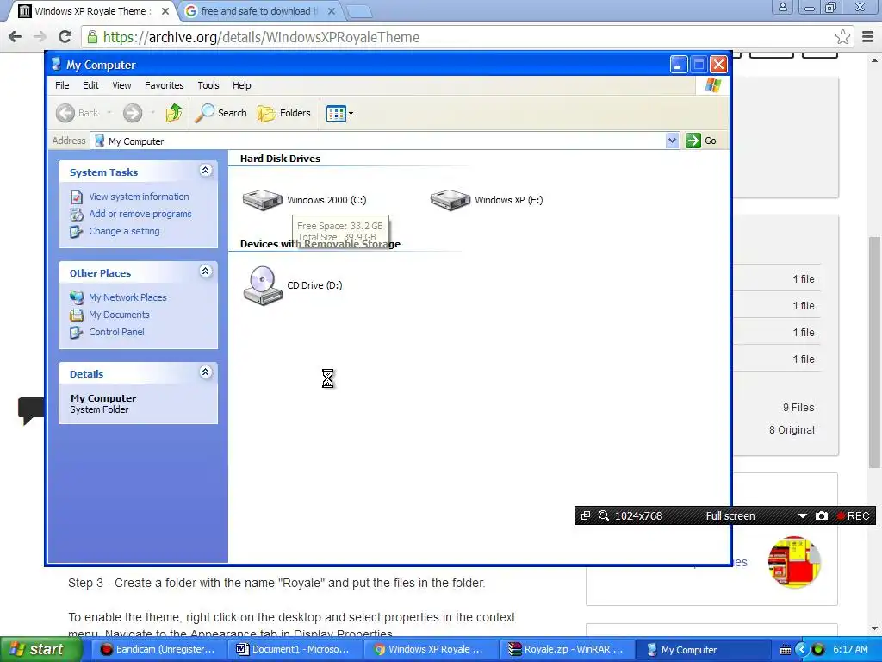Expand the Address bar dropdown
The width and height of the screenshot is (882, 662).
[x=672, y=141]
